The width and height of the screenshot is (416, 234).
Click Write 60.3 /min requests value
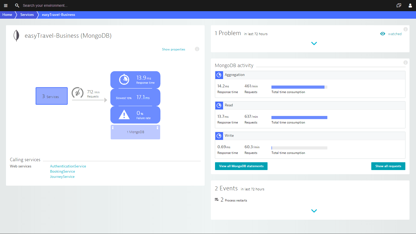click(x=252, y=147)
